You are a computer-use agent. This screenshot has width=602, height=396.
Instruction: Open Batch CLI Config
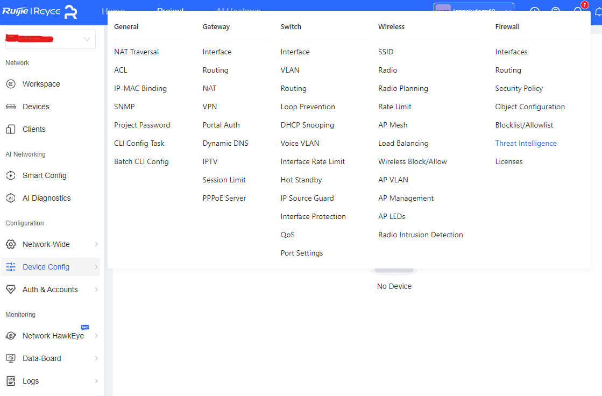coord(141,162)
